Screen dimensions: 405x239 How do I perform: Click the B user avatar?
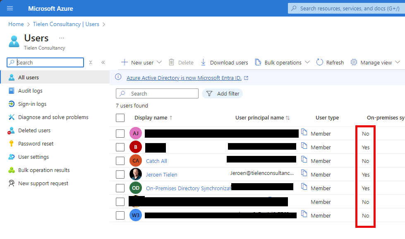pyautogui.click(x=136, y=147)
